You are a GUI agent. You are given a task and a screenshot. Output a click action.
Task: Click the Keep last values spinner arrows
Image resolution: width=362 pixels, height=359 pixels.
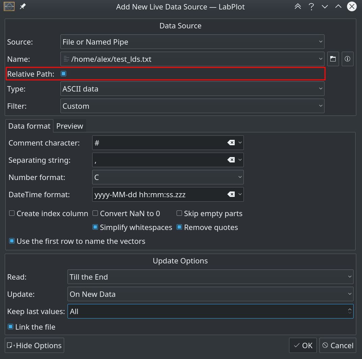(x=350, y=311)
